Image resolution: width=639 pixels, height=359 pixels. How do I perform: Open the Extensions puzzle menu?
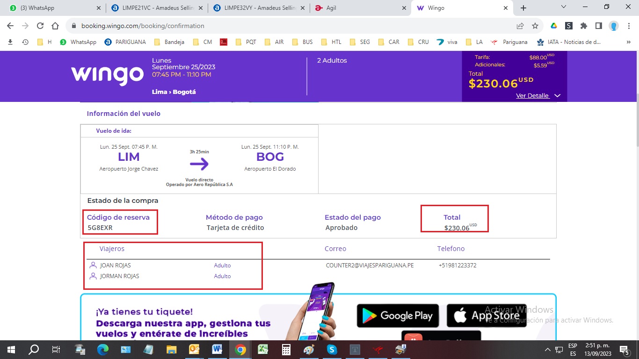coord(584,26)
